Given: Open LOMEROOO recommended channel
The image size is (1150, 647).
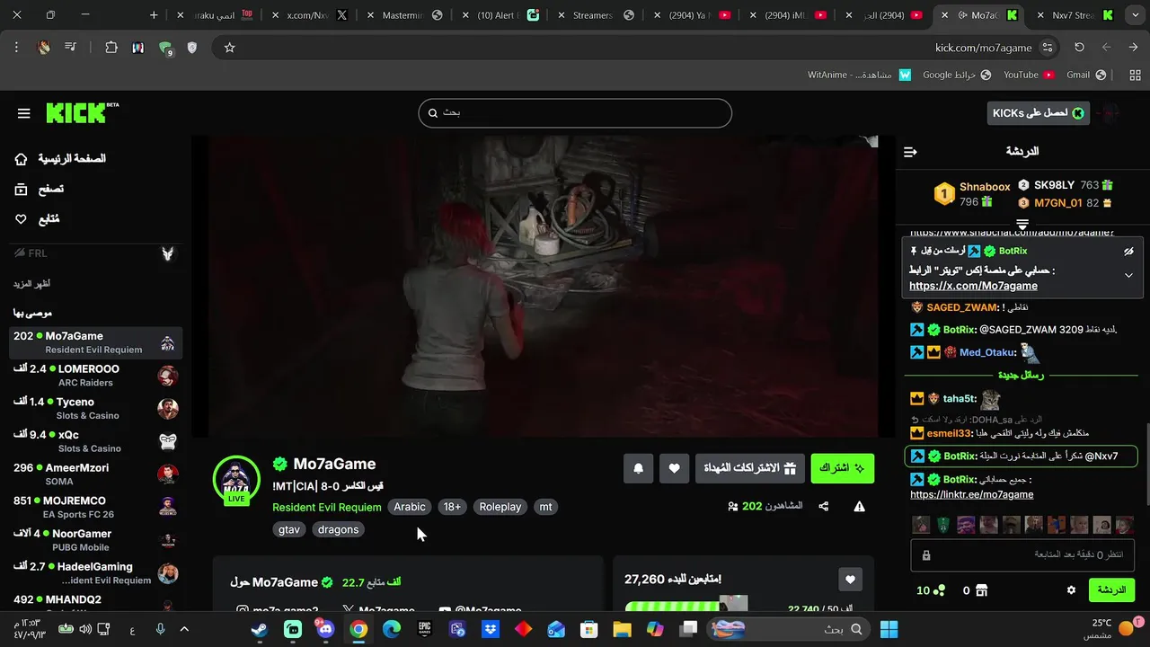Looking at the screenshot, I should click(95, 376).
